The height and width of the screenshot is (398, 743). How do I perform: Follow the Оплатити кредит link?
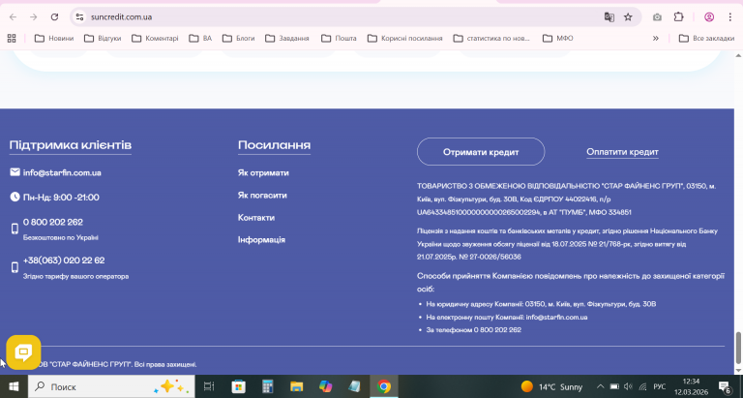[622, 152]
